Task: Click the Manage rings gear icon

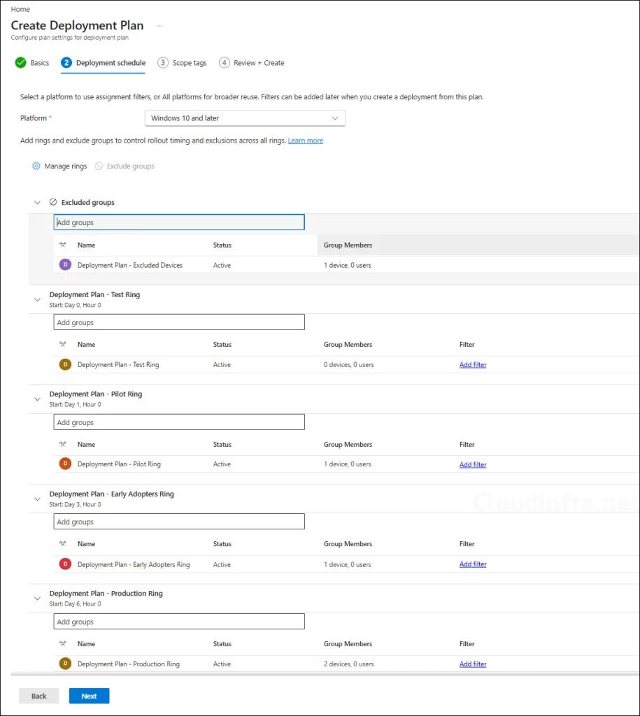Action: coord(36,166)
